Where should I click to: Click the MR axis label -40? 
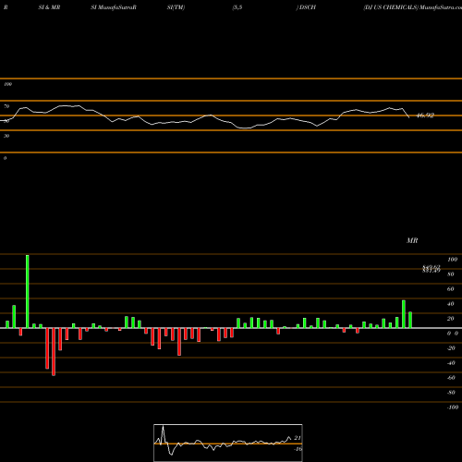(451, 363)
